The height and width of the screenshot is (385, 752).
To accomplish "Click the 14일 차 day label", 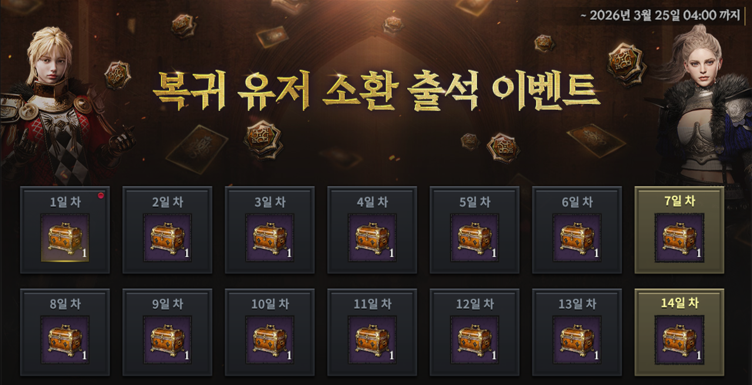I will coord(680,304).
